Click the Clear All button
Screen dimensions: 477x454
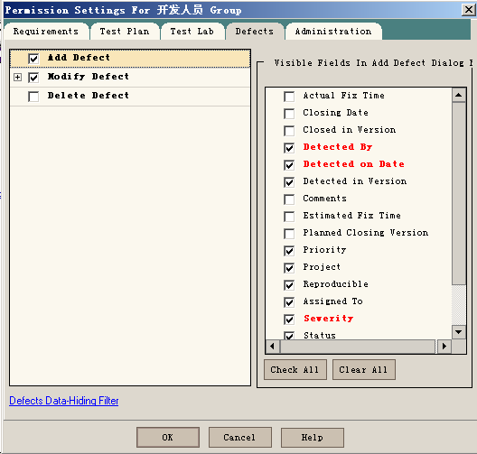tap(364, 369)
